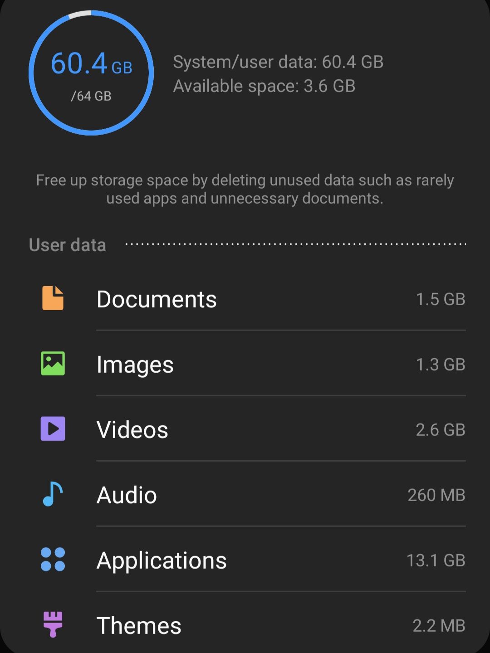Tap the User data section header
This screenshot has height=653, width=490.
[x=68, y=245]
